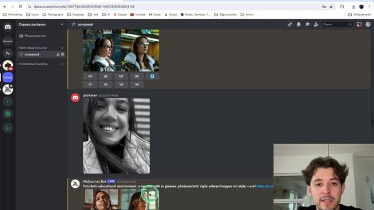Viewport: 374px width, 210px height.
Task: Click the blue re-roll refresh button
Action: (152, 76)
